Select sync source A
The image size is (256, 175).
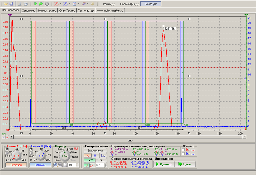[x=88, y=155]
